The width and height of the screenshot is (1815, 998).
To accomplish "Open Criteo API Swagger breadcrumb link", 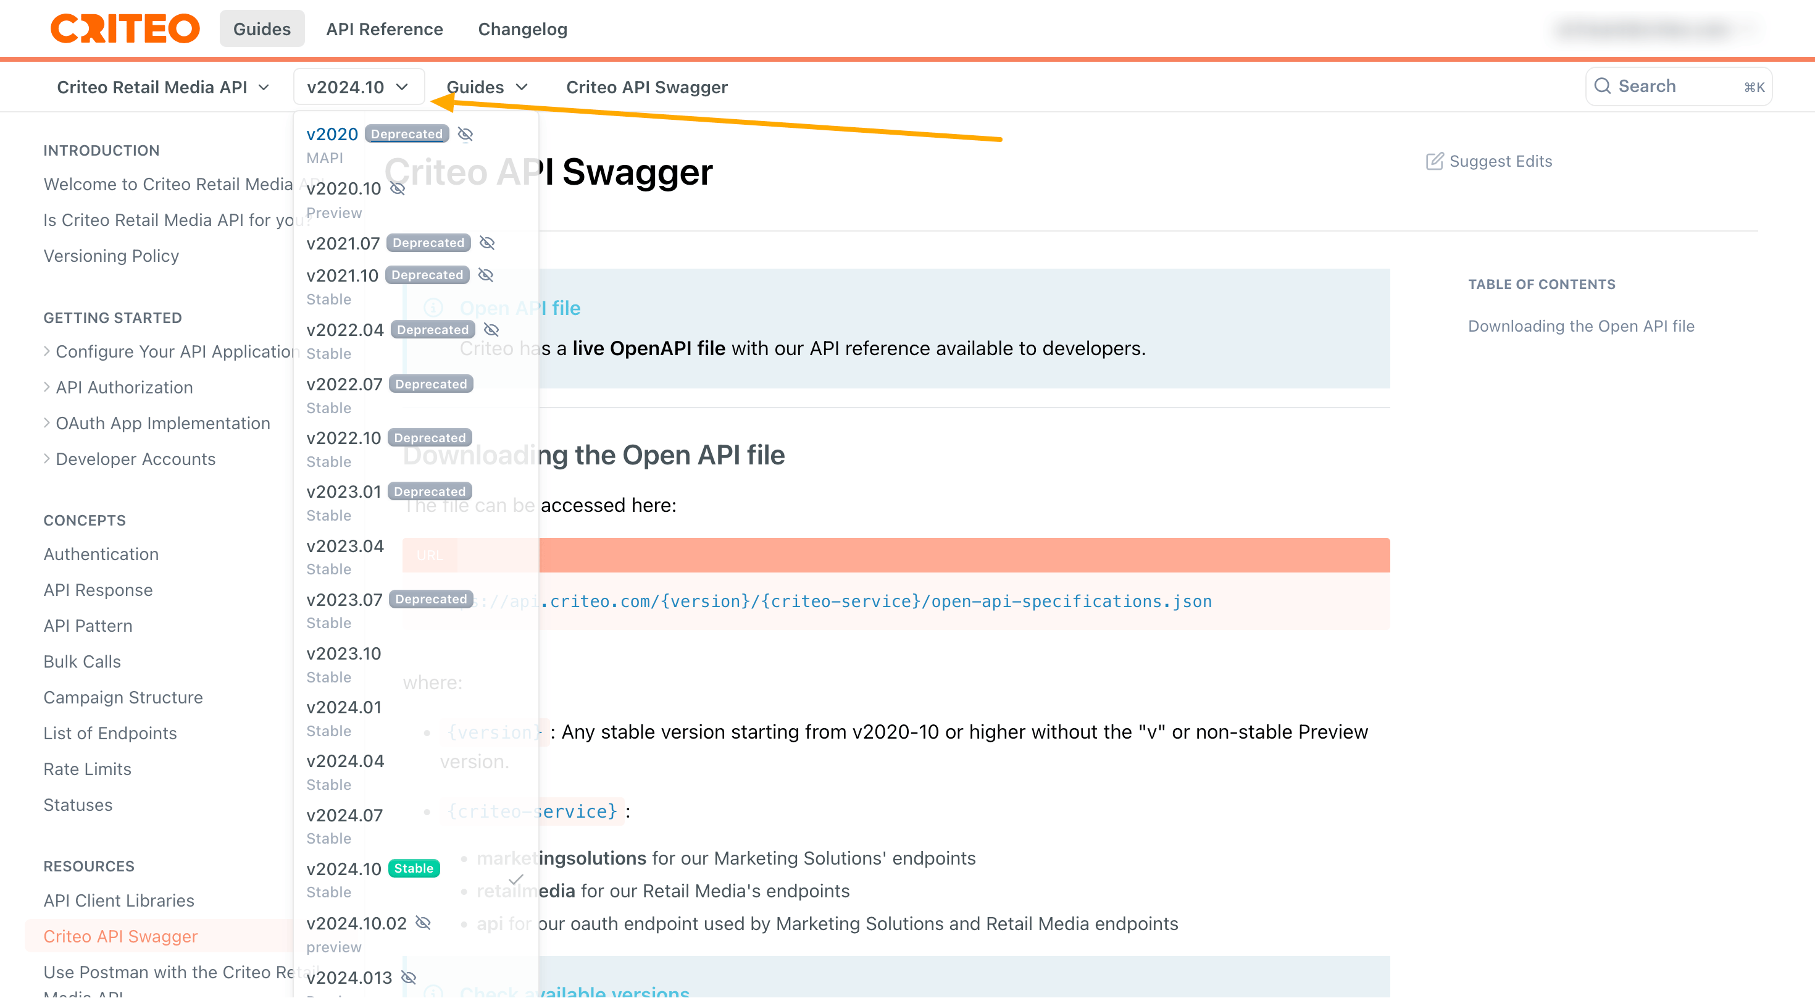I will 646,86.
